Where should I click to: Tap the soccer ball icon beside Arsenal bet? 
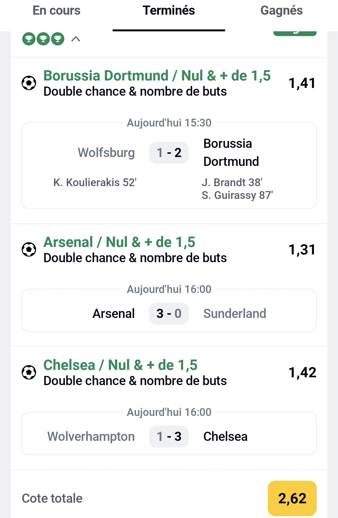coord(29,249)
